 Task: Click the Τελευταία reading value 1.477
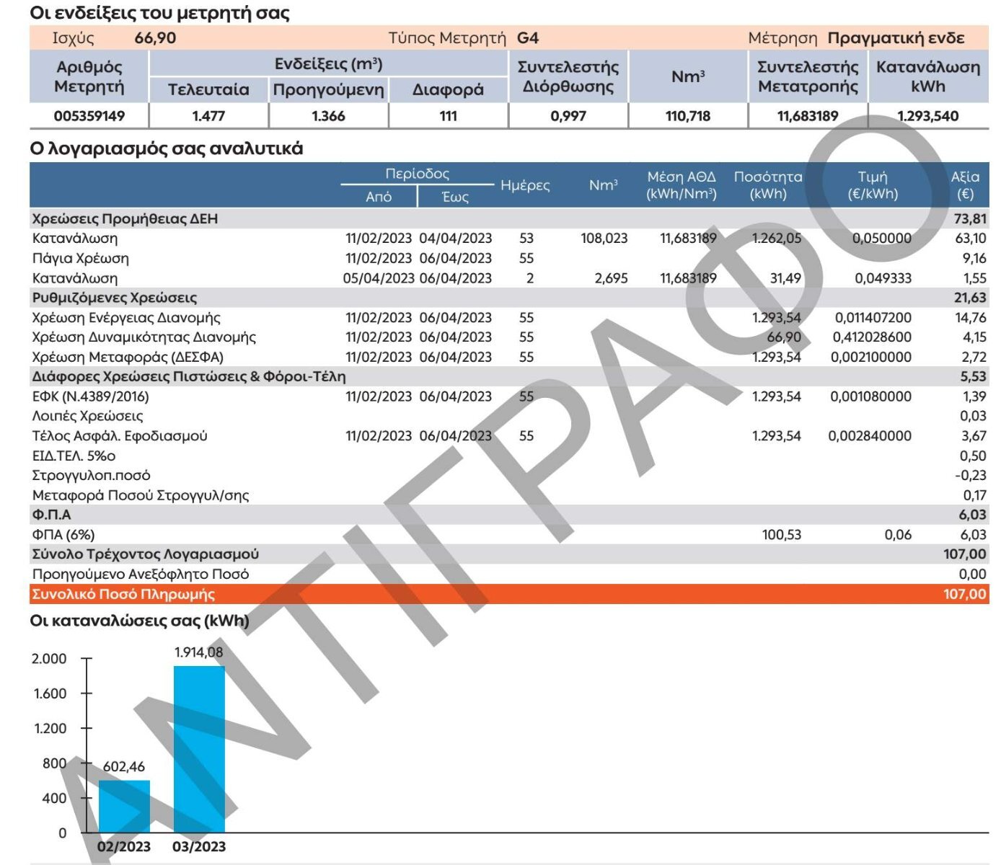tap(208, 116)
